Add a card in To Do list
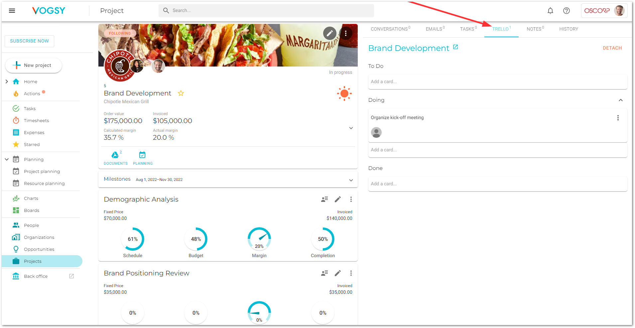Viewport: 635px width, 328px height. [x=498, y=82]
